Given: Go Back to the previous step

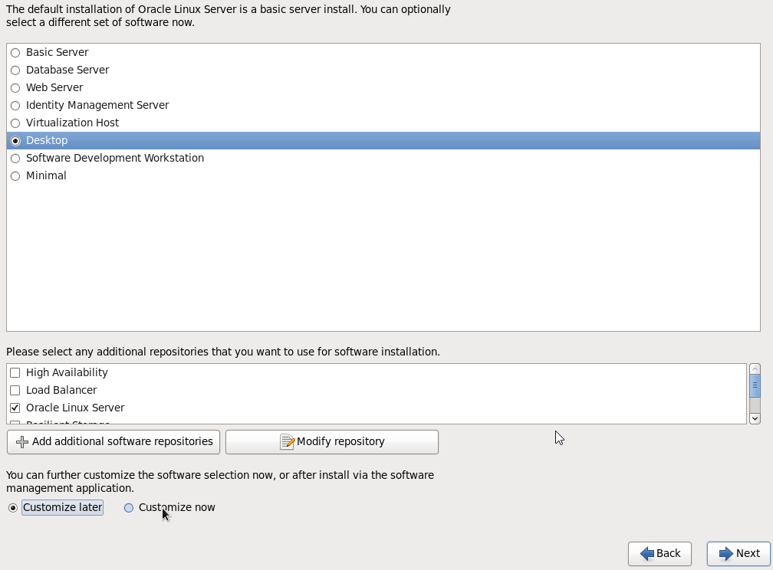Looking at the screenshot, I should click(660, 554).
